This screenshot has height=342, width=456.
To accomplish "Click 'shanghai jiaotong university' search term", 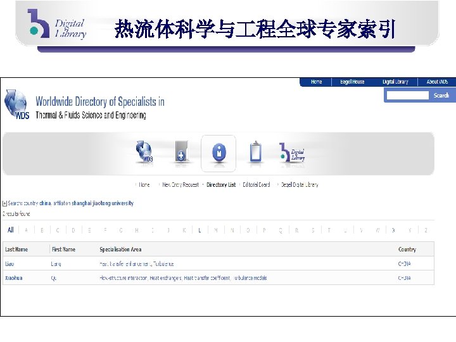I will [x=103, y=203].
